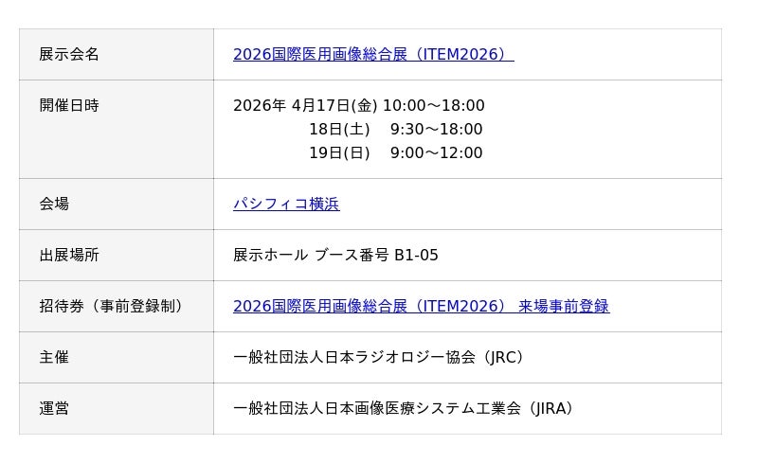The width and height of the screenshot is (758, 463).
Task: Click the 主催 row label
Action: pyautogui.click(x=54, y=358)
